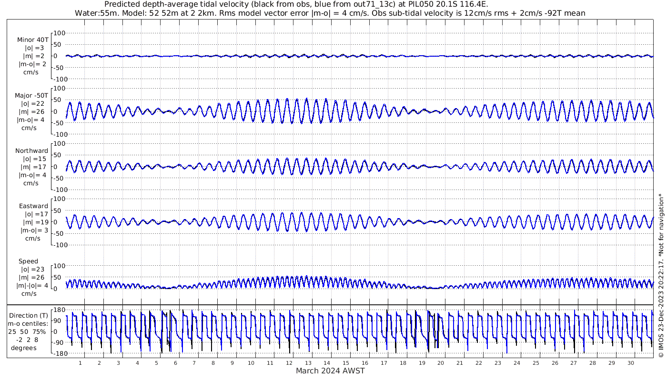Screen dimensions: 667x381
Task: Click day "8" on the x-axis
Action: pyautogui.click(x=213, y=363)
